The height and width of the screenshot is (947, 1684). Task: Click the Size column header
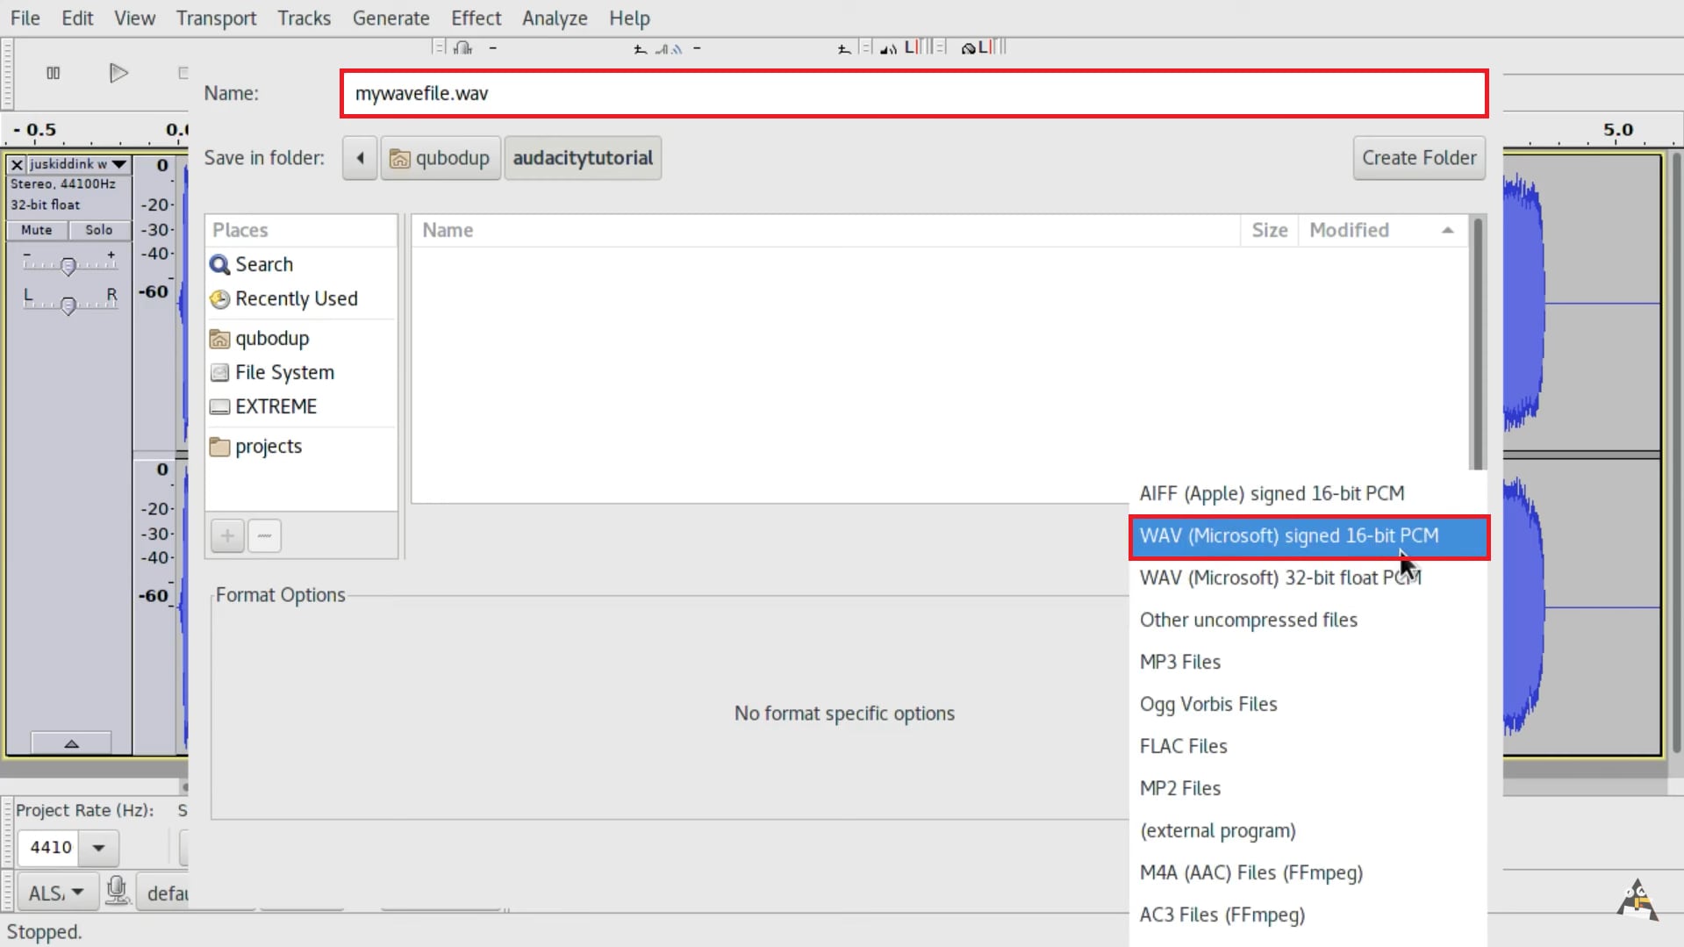coord(1269,230)
